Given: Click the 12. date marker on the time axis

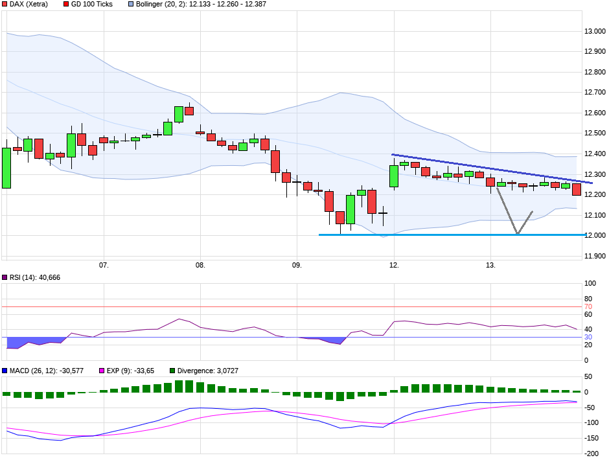Looking at the screenshot, I should click(394, 266).
